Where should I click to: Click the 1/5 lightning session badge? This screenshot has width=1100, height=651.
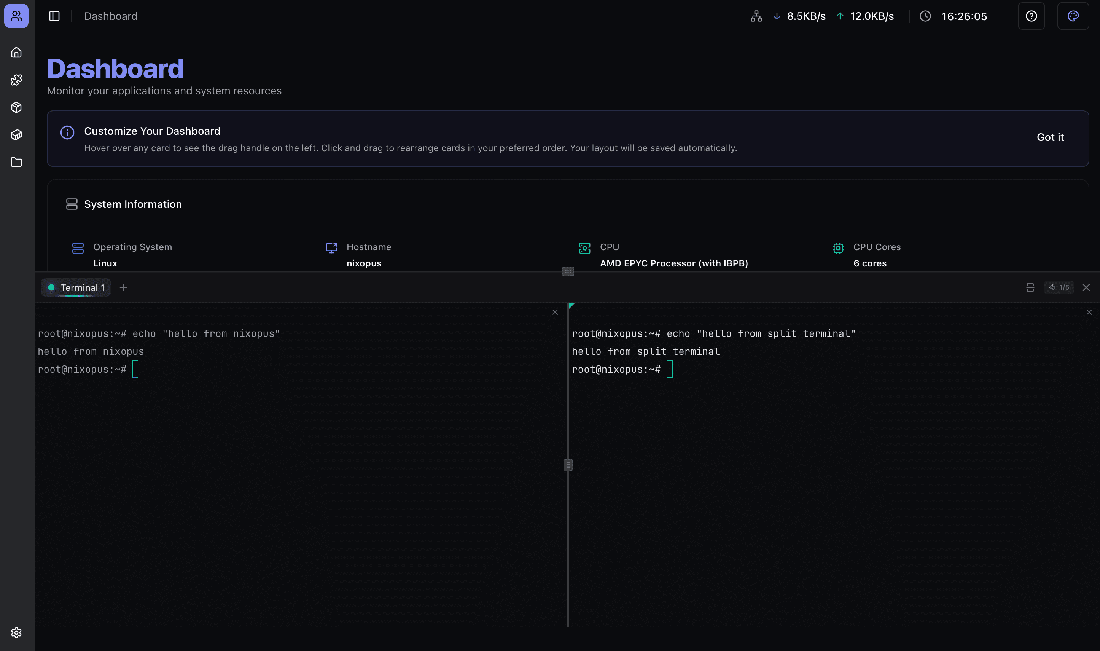1059,287
